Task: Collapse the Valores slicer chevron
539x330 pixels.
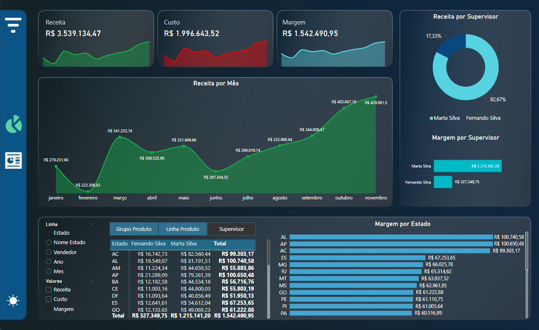Action: pyautogui.click(x=92, y=281)
